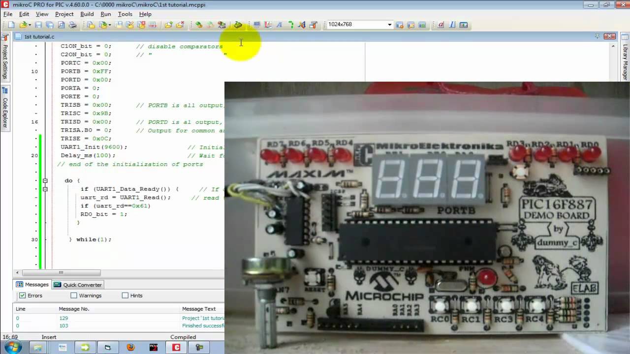Open Firefox from the taskbar

130,347
